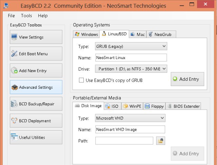Screen dimensions: 217x165
Task: Select the Linux/BSD tab
Action: click(114, 34)
